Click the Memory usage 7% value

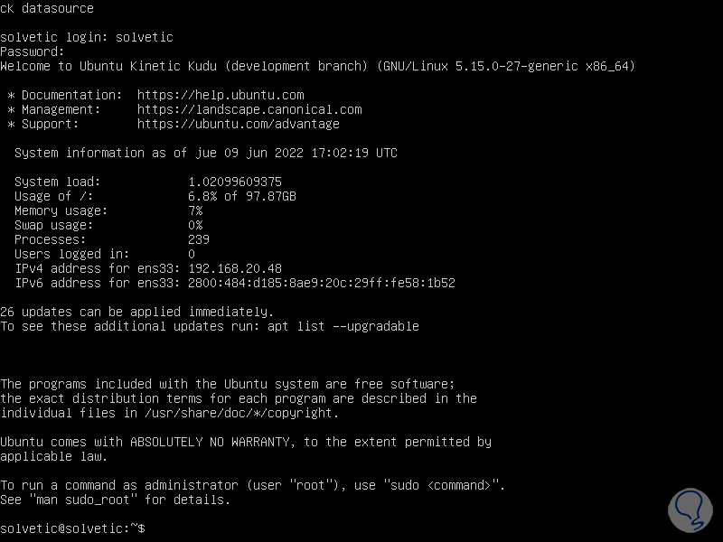pos(195,210)
